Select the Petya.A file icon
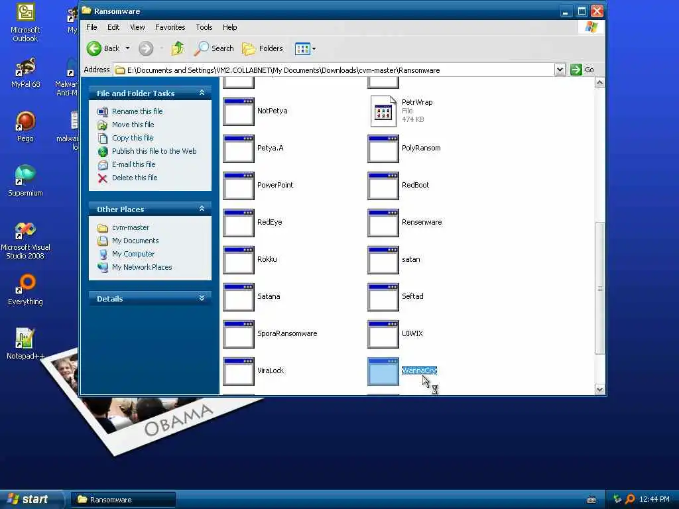 239,148
